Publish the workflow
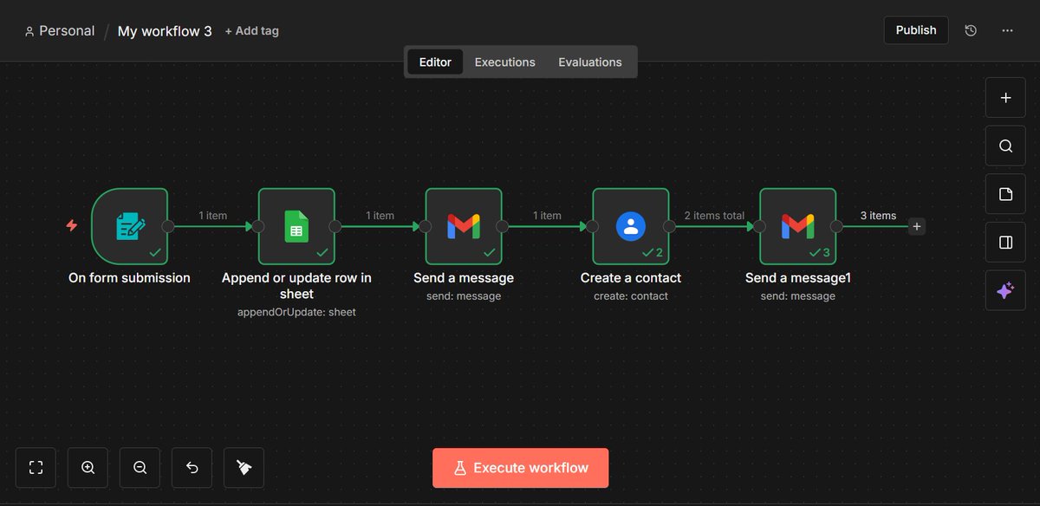 click(916, 30)
